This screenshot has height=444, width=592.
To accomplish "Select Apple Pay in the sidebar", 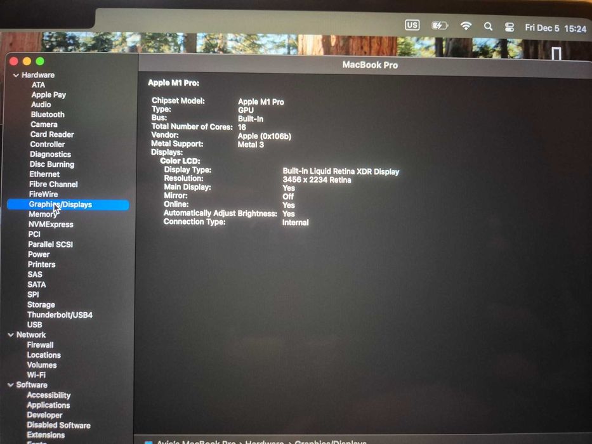I will pyautogui.click(x=49, y=95).
